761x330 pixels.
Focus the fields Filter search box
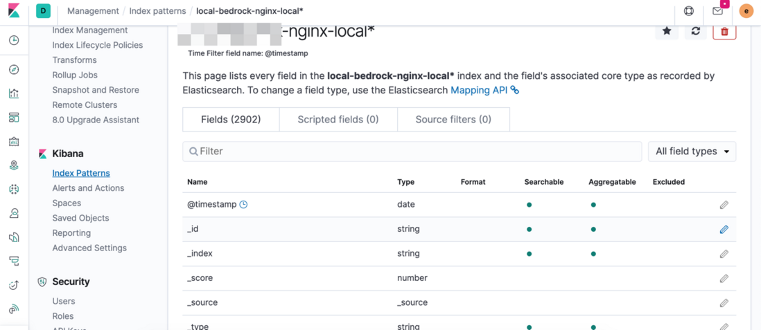412,152
